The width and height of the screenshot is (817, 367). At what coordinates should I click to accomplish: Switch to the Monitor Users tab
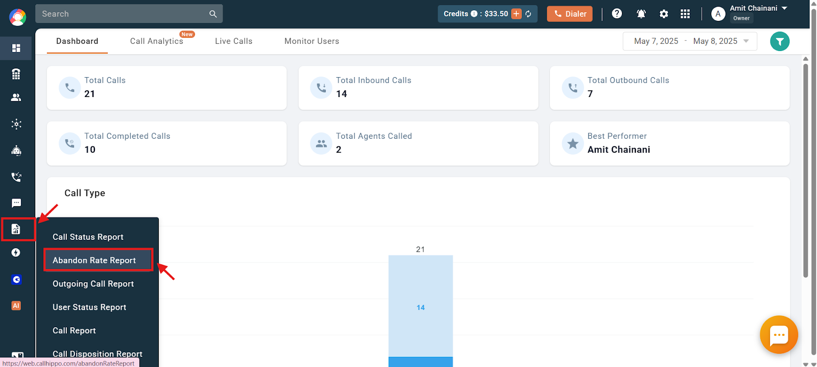point(311,41)
